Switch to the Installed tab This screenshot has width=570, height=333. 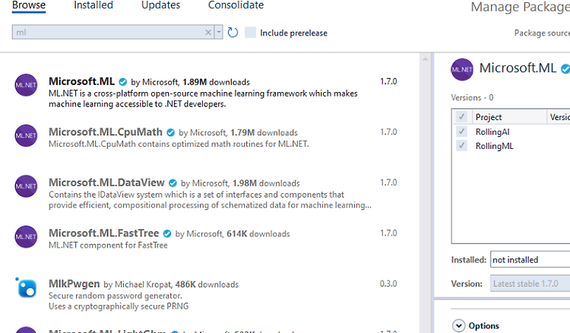[x=93, y=5]
